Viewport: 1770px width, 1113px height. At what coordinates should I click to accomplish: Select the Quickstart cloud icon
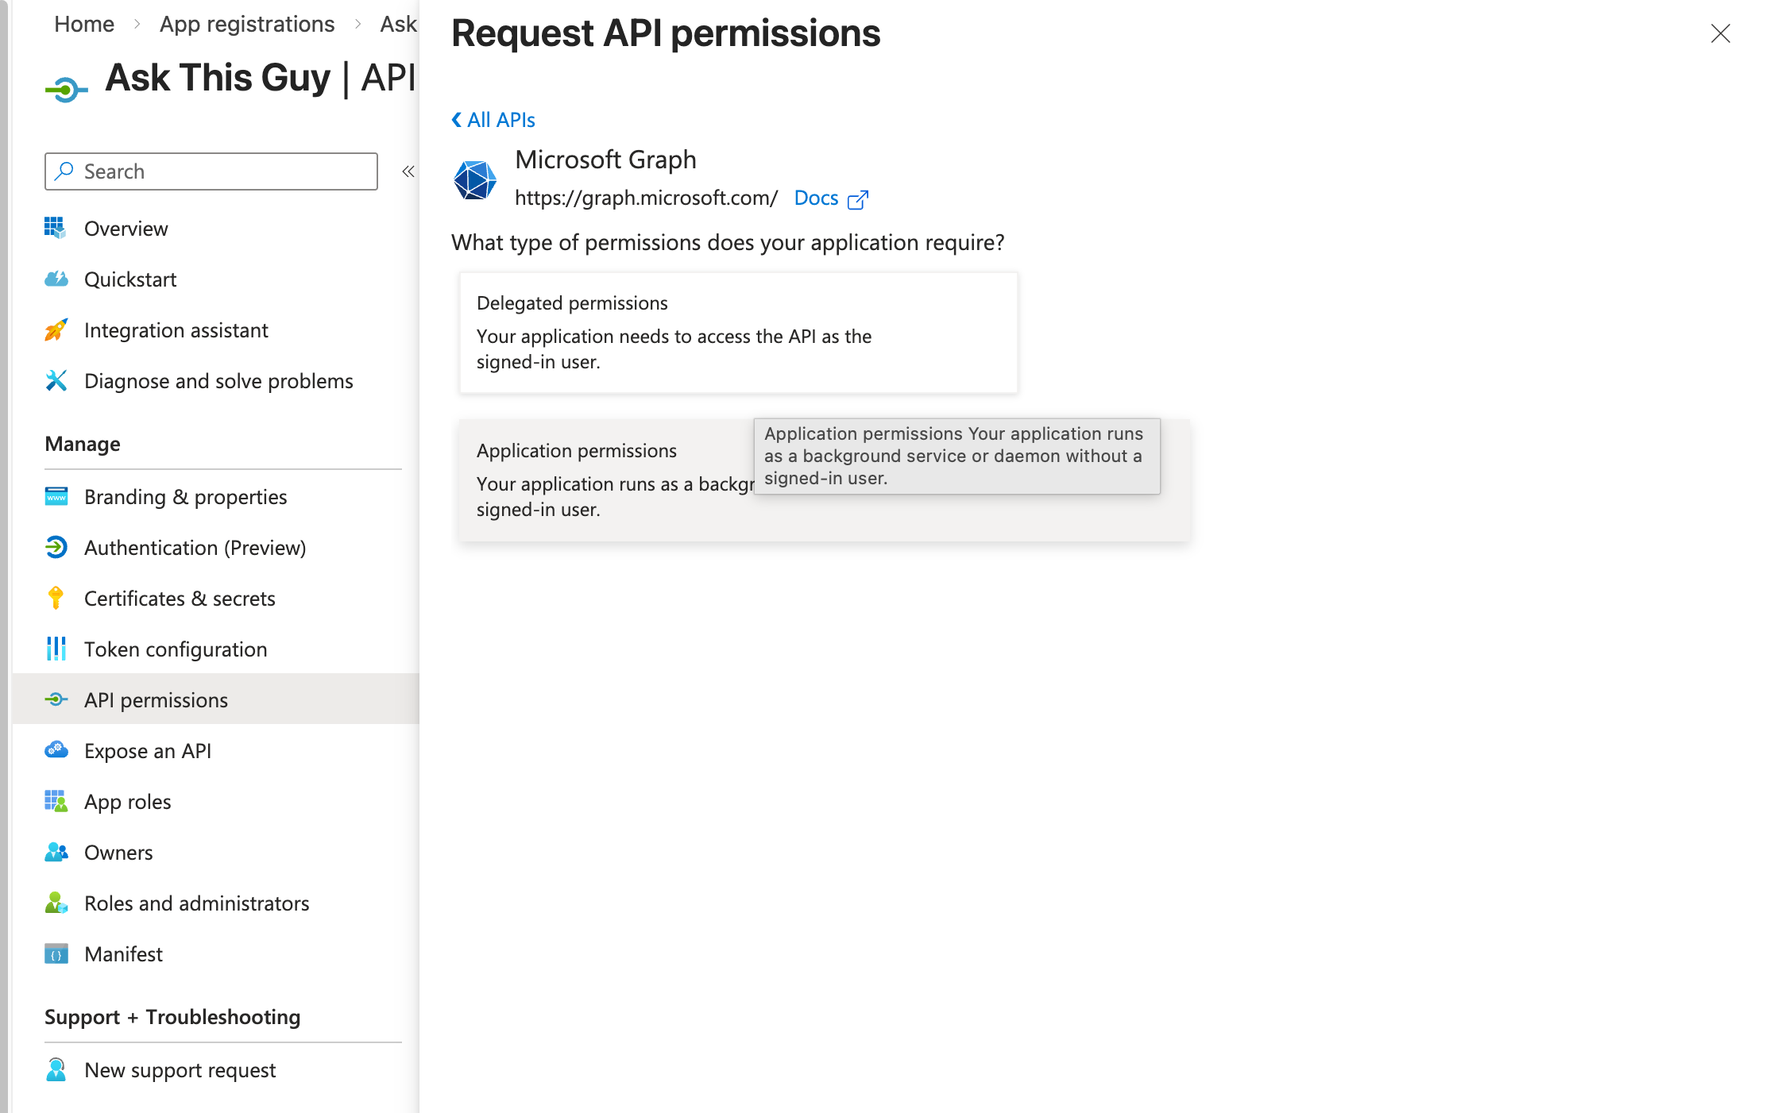[x=56, y=279]
